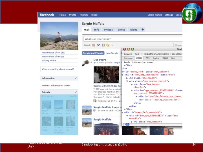The width and height of the screenshot is (203, 152).
Task: Click Sergio Maffeis keeps post avatar
Action: (87, 110)
